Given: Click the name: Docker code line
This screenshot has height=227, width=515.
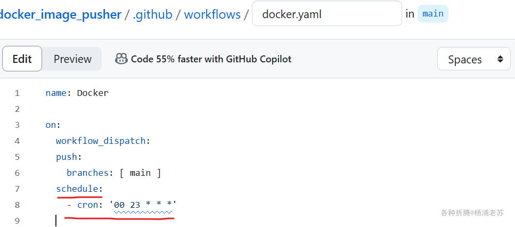Looking at the screenshot, I should (77, 93).
